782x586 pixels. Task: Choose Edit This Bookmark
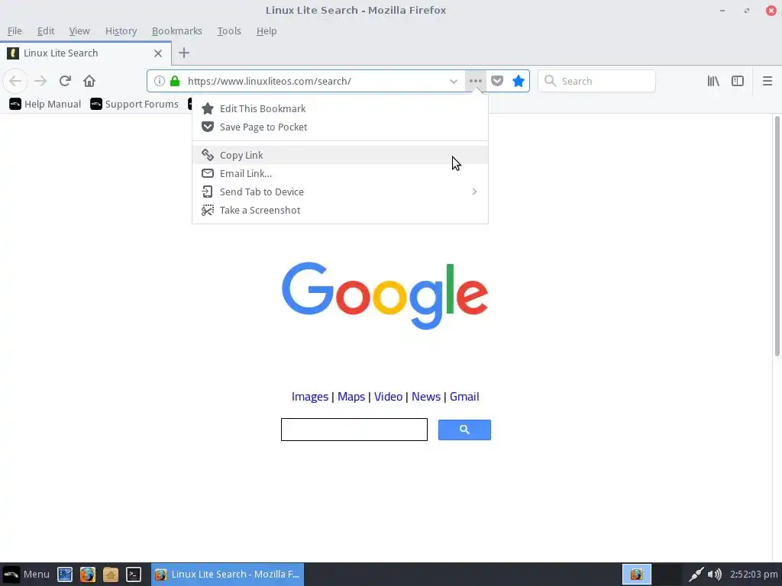click(340, 108)
